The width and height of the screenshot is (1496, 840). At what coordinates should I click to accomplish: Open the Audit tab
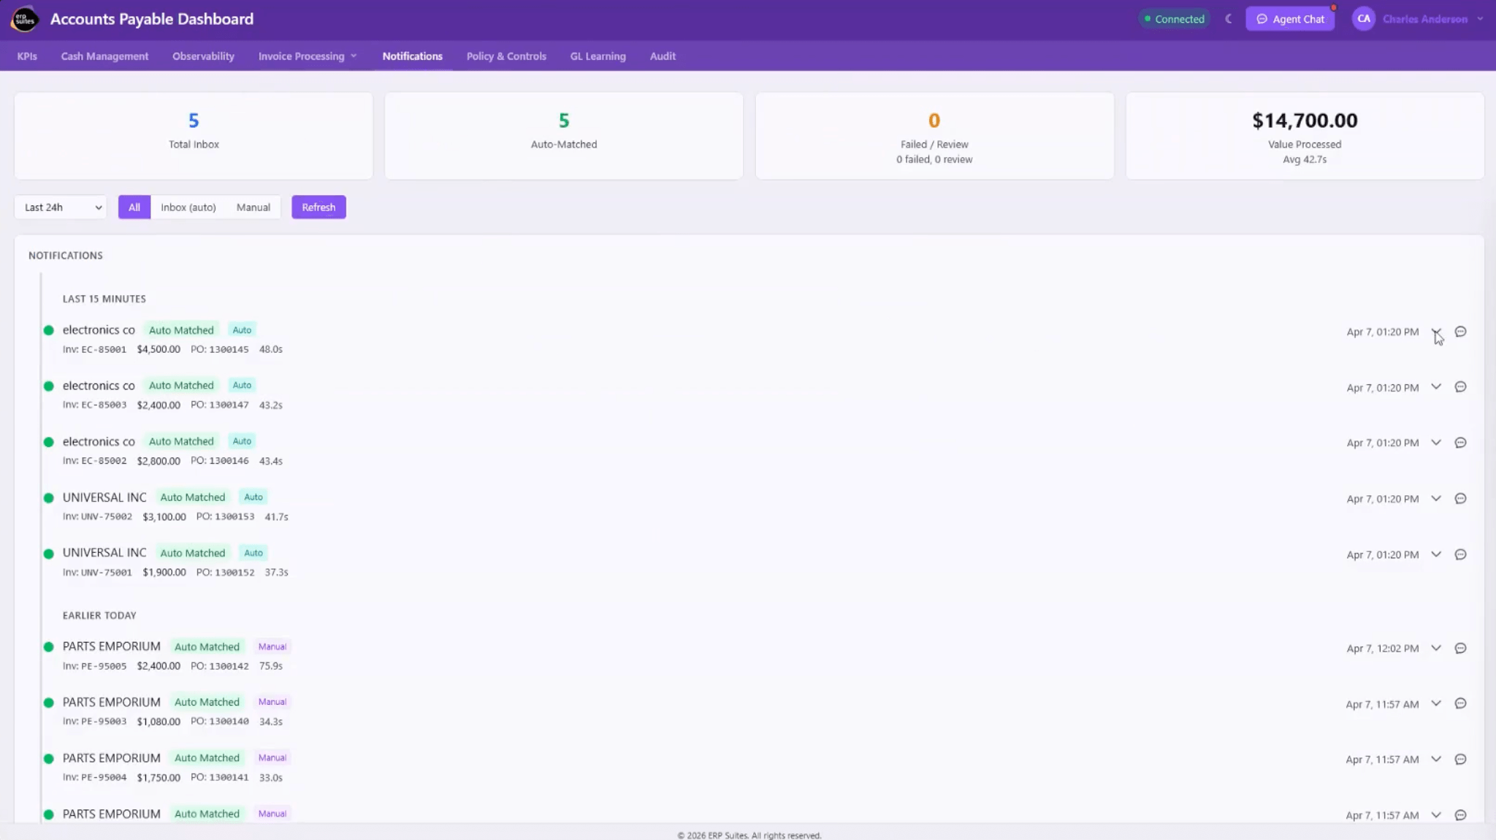click(x=663, y=56)
